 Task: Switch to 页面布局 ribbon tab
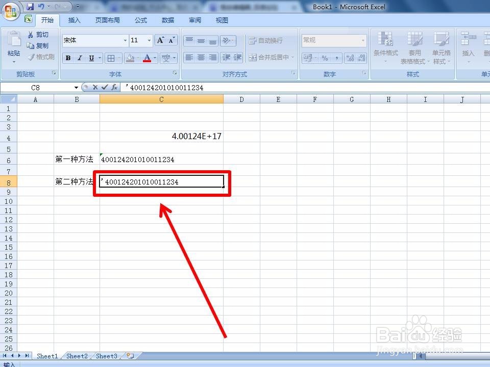coord(107,20)
